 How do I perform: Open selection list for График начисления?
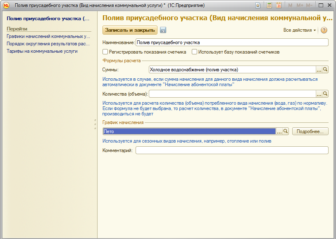coord(279,131)
